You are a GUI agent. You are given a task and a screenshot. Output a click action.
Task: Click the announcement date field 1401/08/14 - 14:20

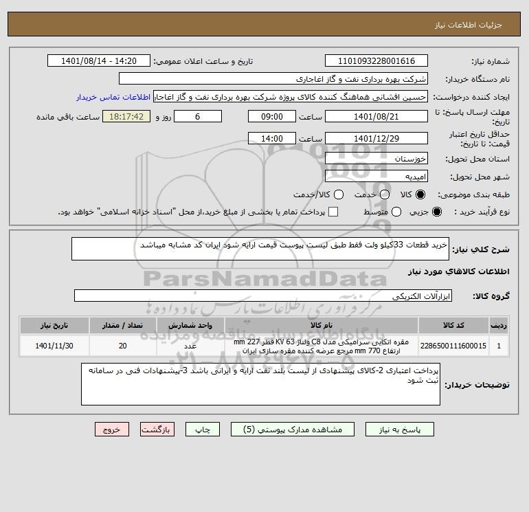[x=98, y=61]
